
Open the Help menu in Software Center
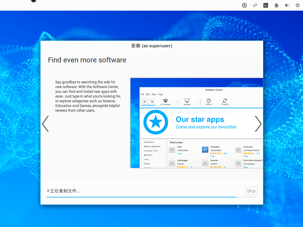(160, 94)
